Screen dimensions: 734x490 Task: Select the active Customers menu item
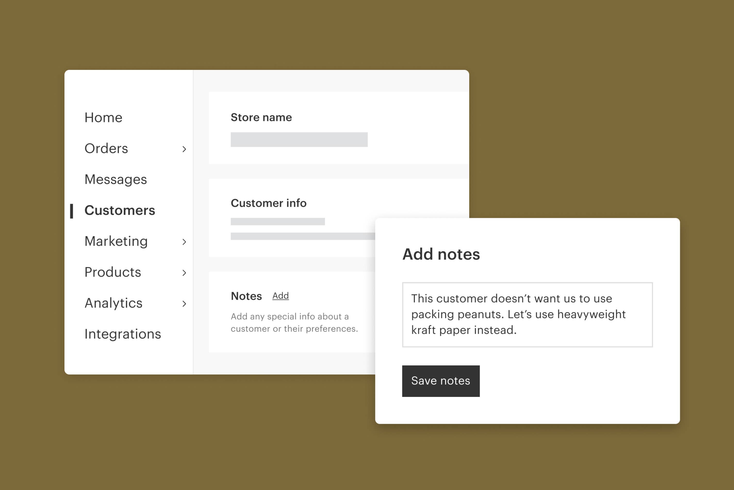(120, 211)
